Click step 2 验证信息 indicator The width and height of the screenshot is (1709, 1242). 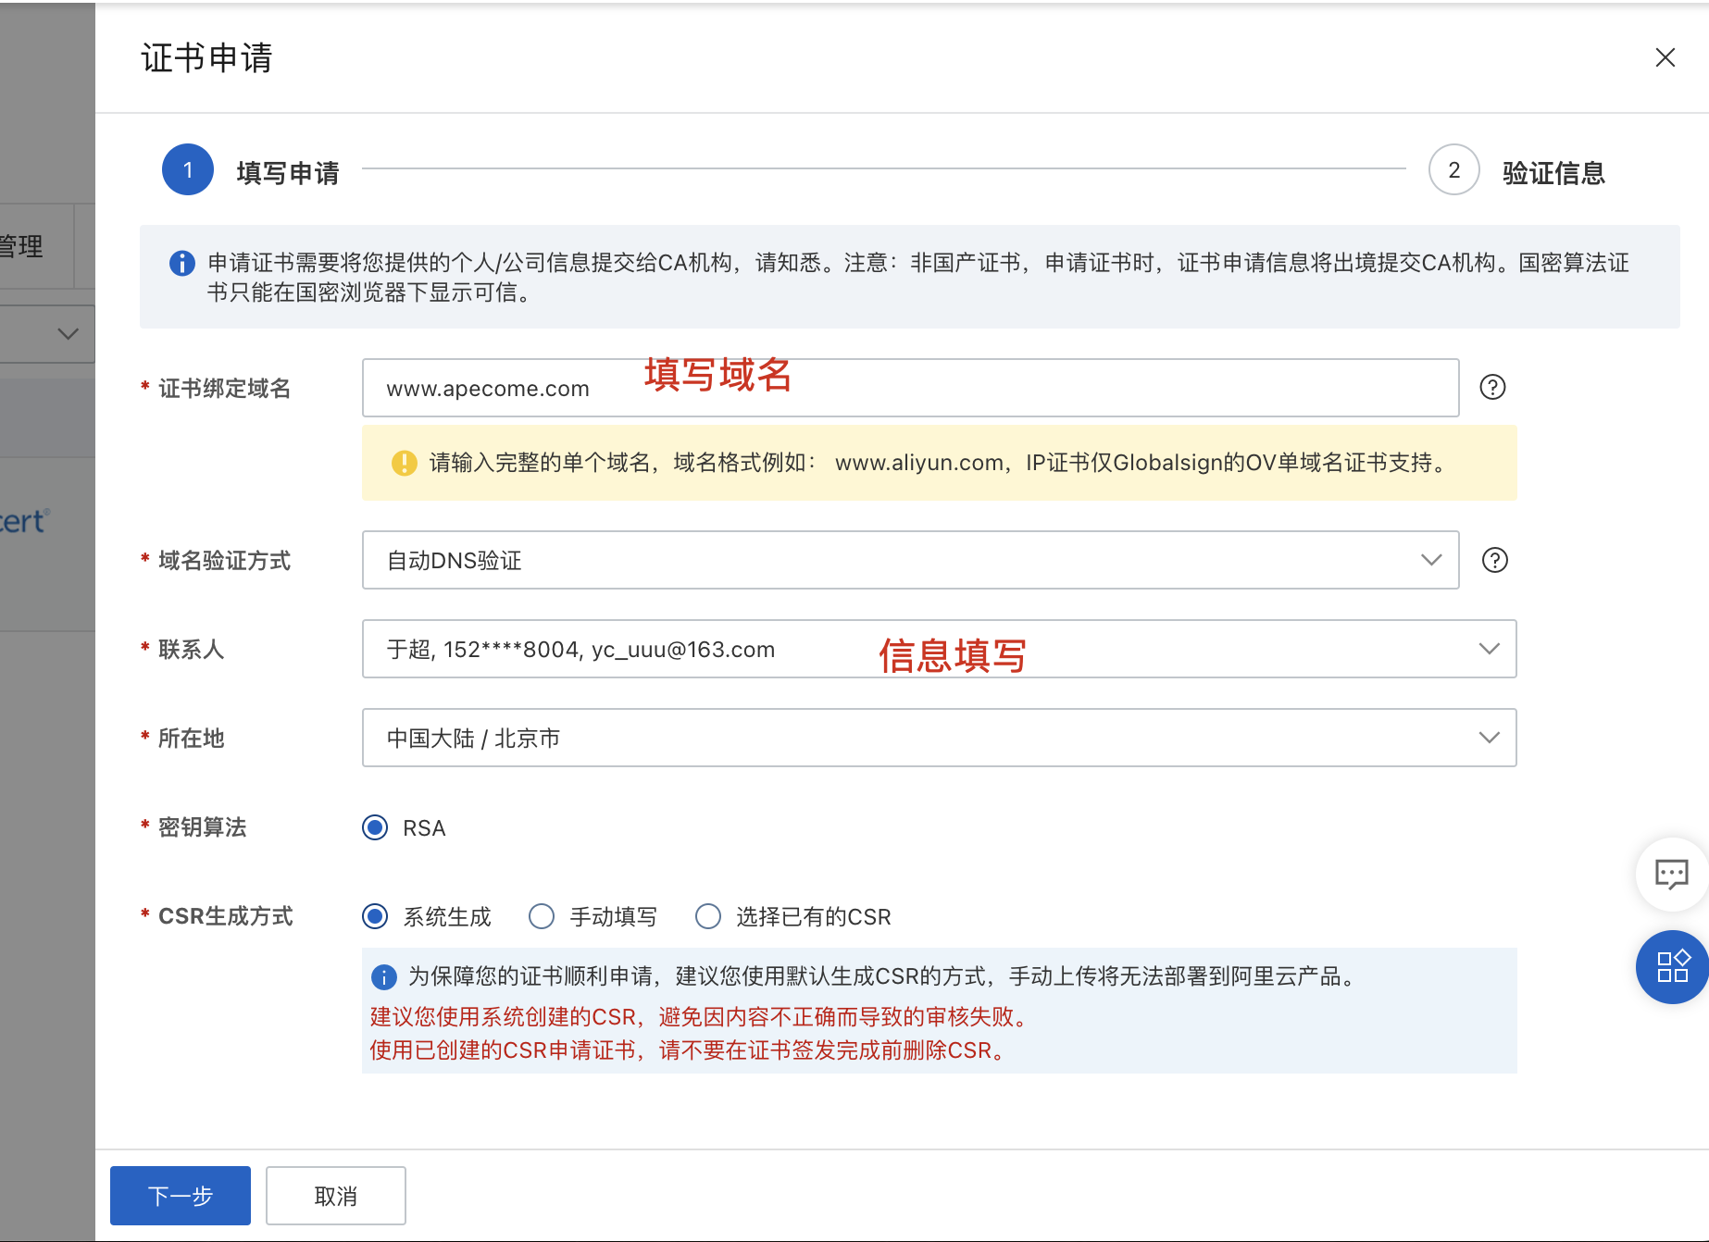[1453, 169]
